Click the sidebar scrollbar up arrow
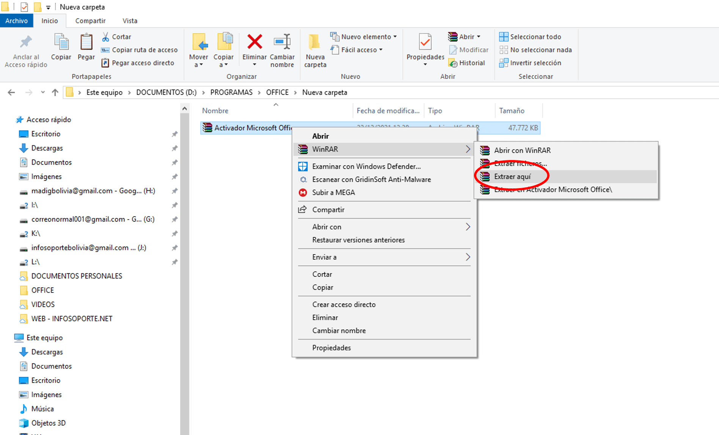Screen dimensions: 719x435 coord(185,109)
